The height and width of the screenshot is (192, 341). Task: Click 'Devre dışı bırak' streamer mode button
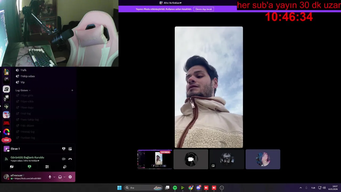click(x=204, y=9)
